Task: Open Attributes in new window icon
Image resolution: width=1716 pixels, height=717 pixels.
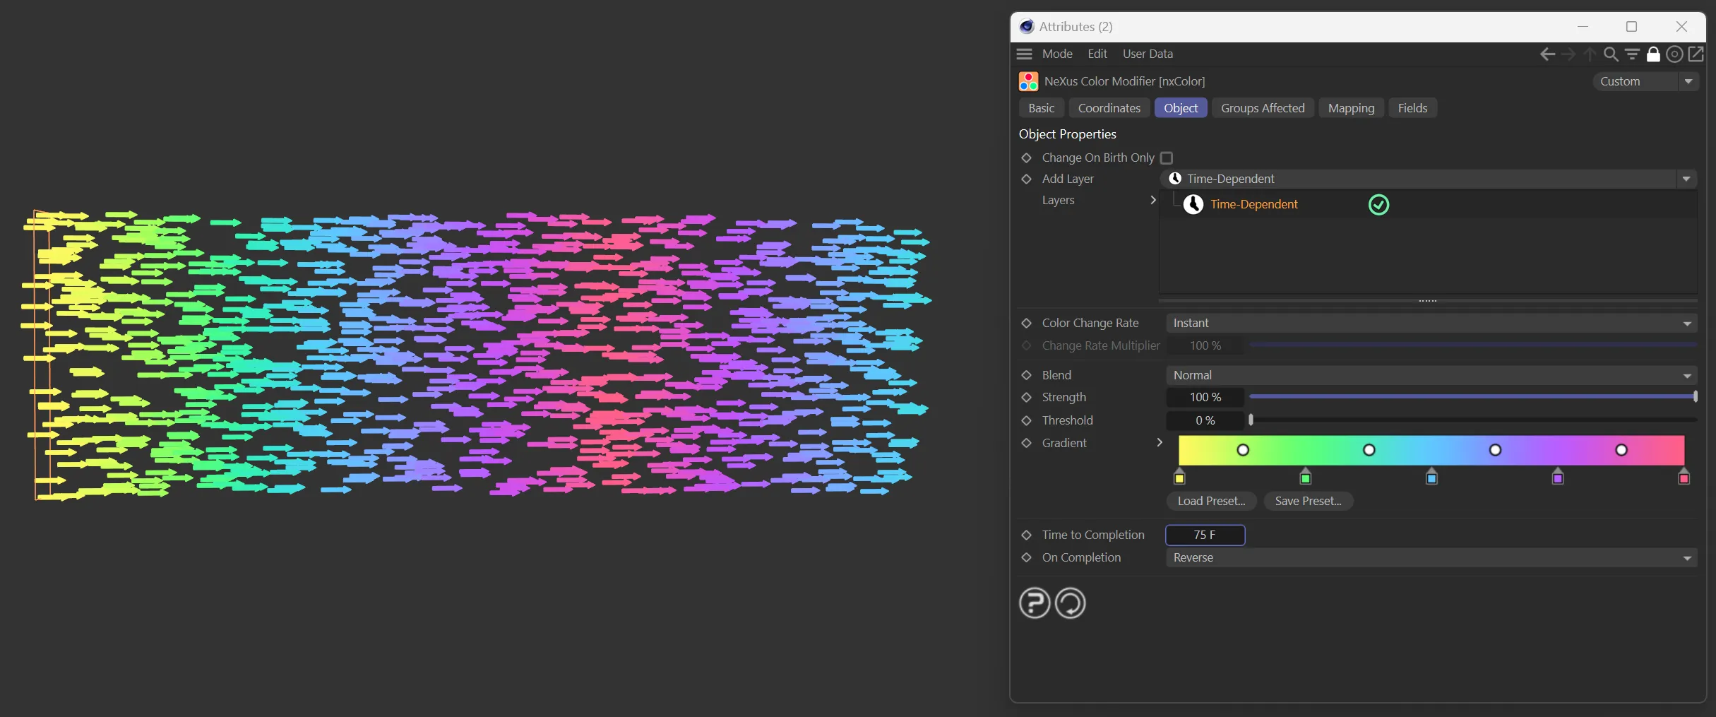Action: (x=1696, y=54)
